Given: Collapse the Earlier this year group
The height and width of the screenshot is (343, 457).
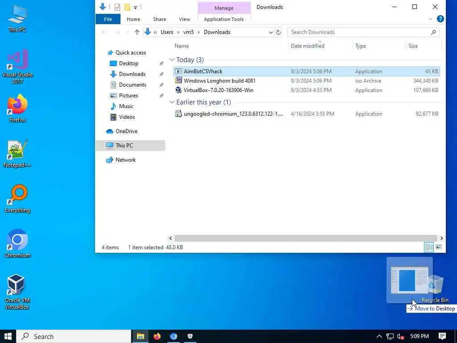Looking at the screenshot, I should (172, 102).
